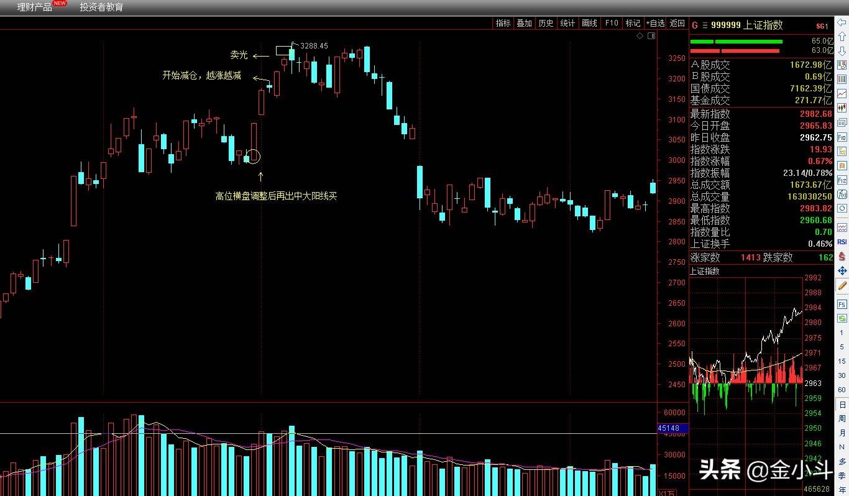Click the 最新指数 2982.68 value
Screen dimensions: 849x496
[815, 114]
